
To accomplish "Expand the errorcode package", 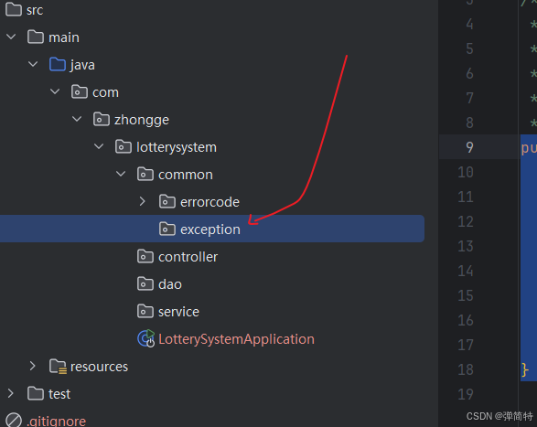I will point(143,201).
